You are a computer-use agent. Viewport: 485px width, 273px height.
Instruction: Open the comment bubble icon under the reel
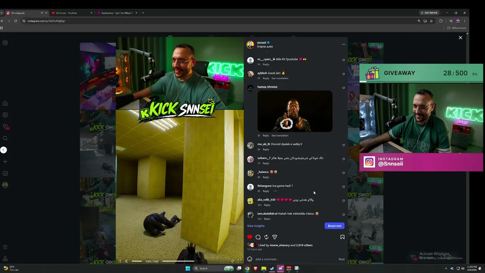[258, 237]
